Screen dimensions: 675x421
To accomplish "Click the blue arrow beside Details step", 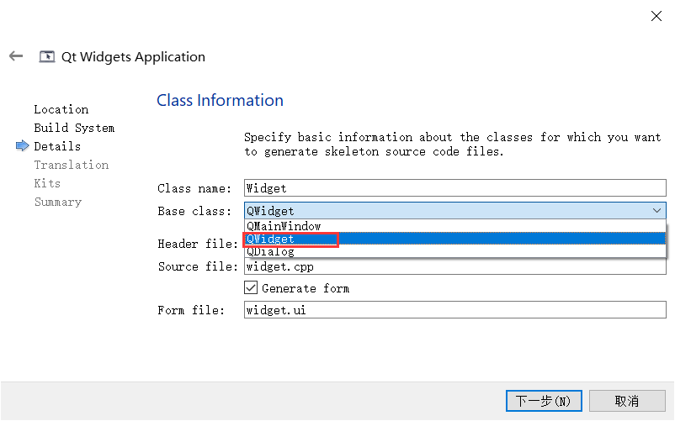I will point(23,146).
